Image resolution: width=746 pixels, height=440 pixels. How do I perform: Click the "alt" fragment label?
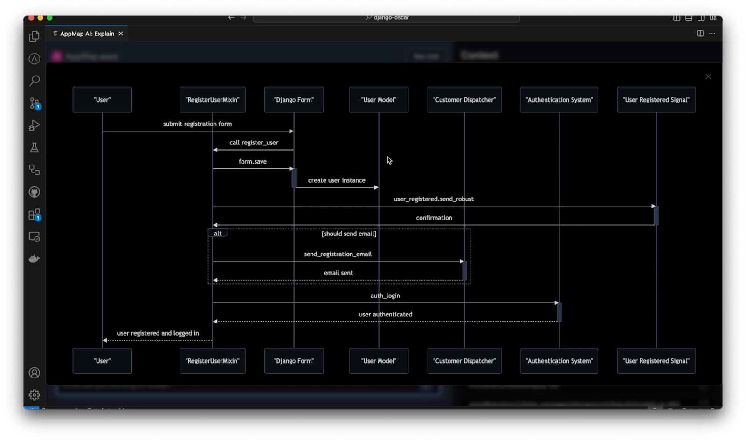coord(218,234)
